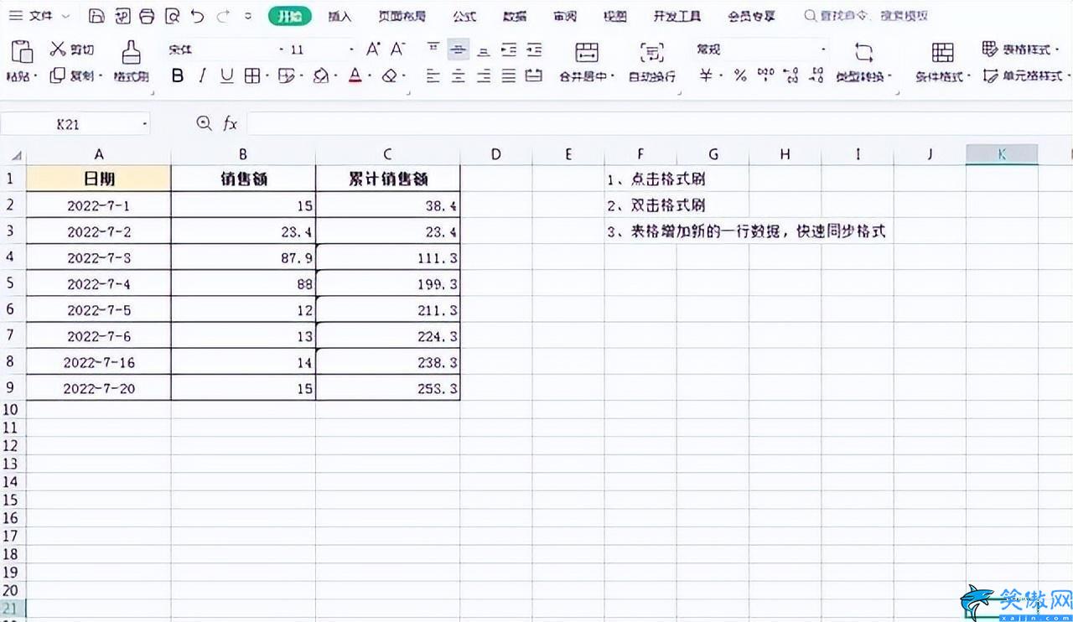
Task: Click the Paste clipboard icon
Action: pos(21,52)
